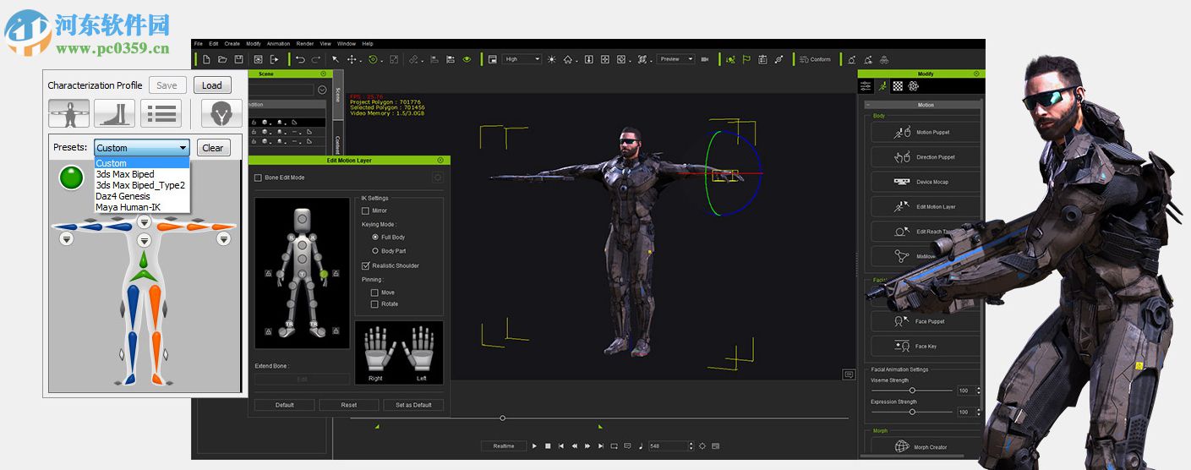Click the bone list view icon

tap(161, 112)
